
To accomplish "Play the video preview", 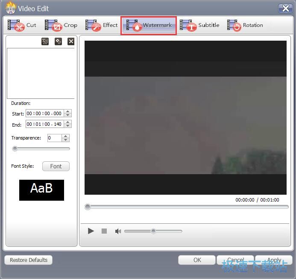I will coord(91,231).
